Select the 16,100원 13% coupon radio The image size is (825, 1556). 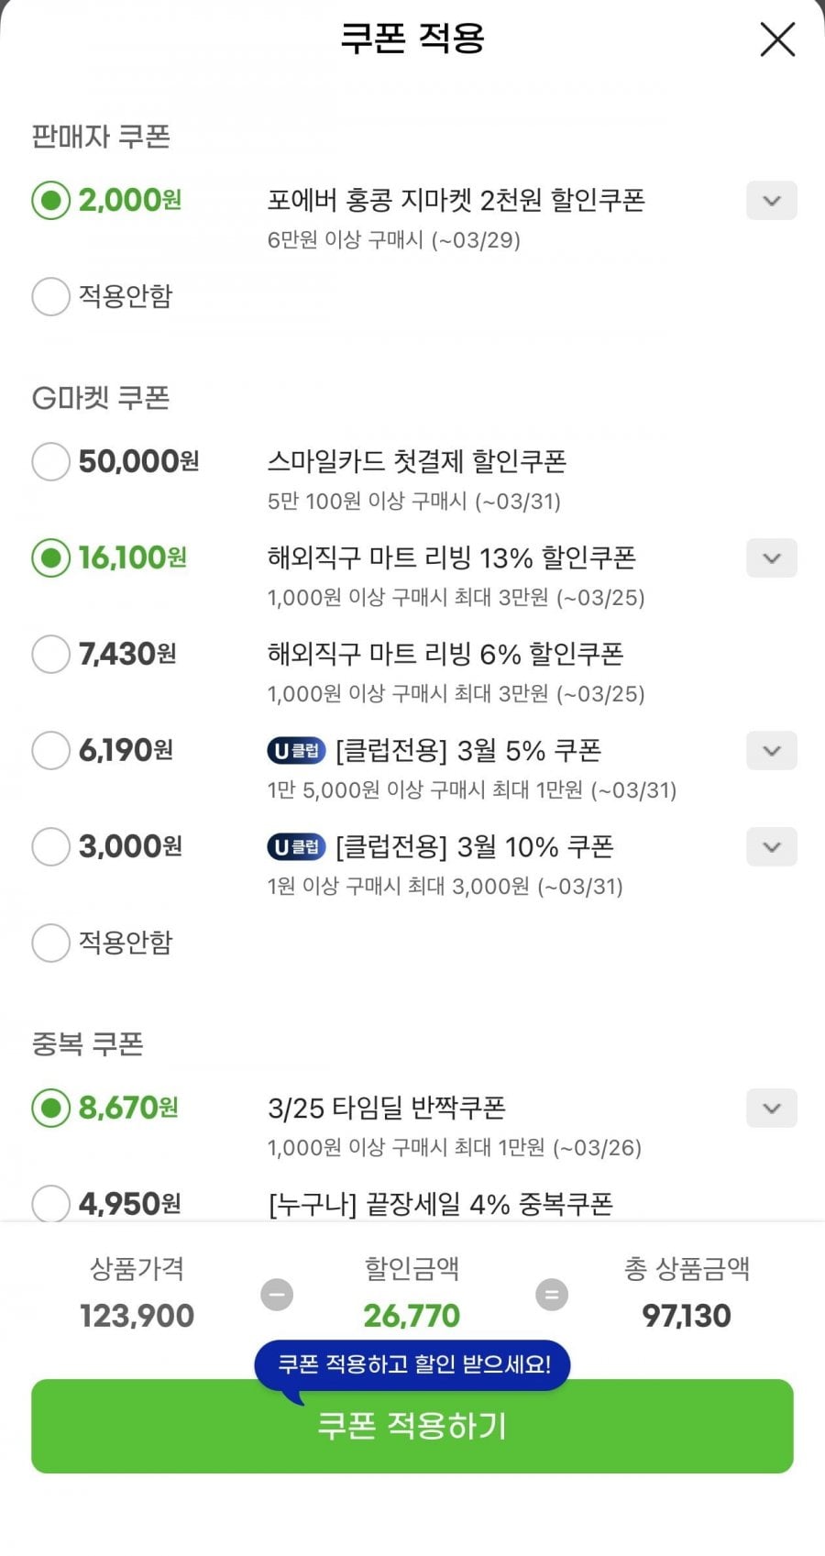point(50,557)
